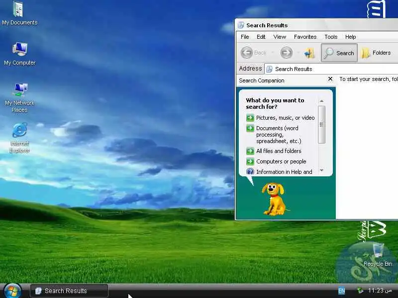Click the help question-mark icon in Search Companion
Image resolution: width=398 pixels, height=298 pixels.
point(250,171)
